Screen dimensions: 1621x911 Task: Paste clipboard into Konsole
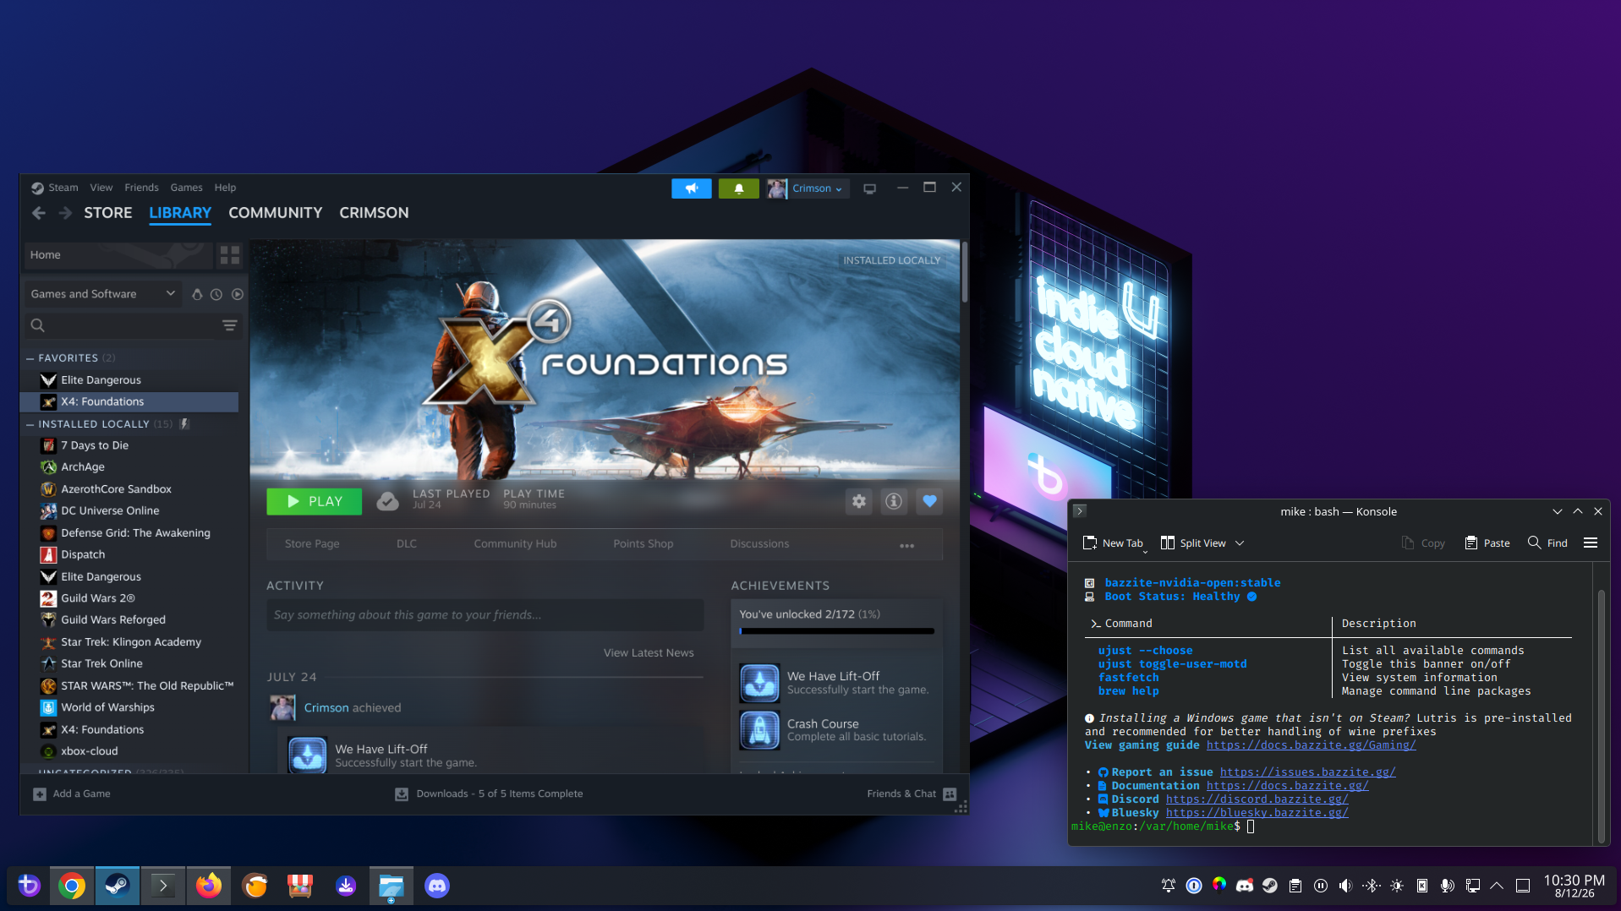point(1487,543)
